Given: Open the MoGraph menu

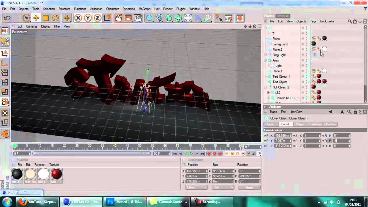Looking at the screenshot, I should [x=144, y=9].
